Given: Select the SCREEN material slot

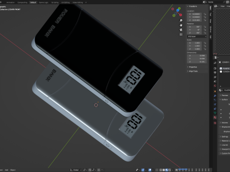Looking at the screenshot, I should 225,72.
